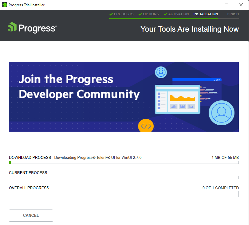Select the FINISH step
The width and height of the screenshot is (249, 225).
[x=233, y=14]
